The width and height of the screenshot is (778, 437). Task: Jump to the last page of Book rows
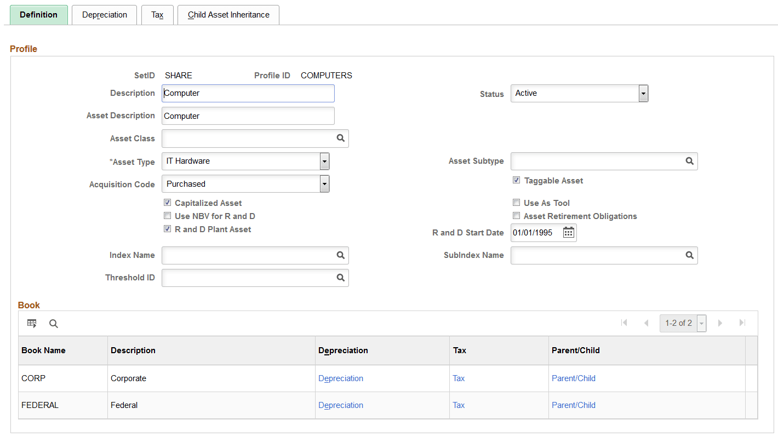742,323
